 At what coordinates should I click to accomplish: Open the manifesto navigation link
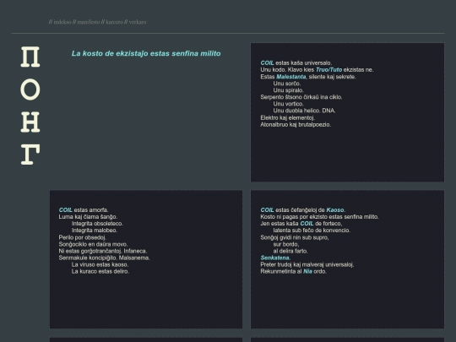click(x=89, y=22)
